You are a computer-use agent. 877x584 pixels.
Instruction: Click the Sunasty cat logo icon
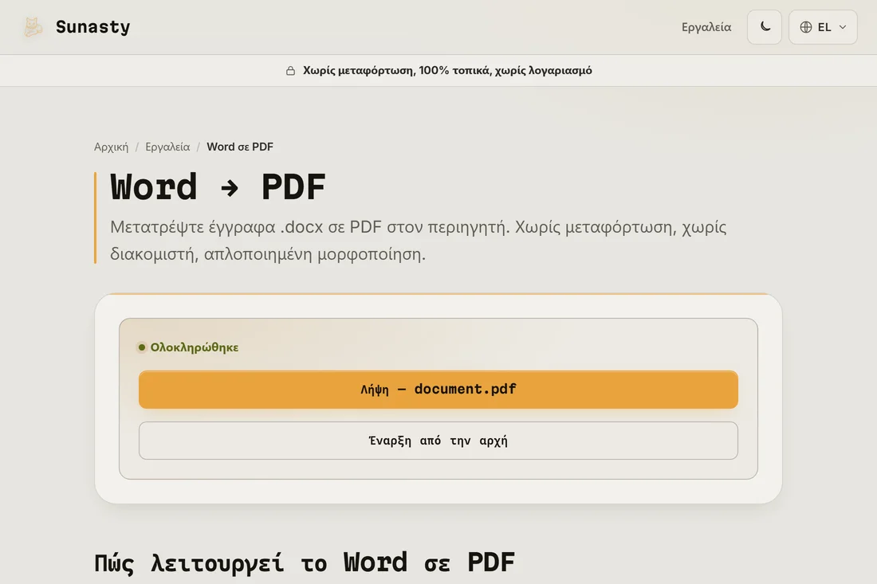click(x=33, y=27)
